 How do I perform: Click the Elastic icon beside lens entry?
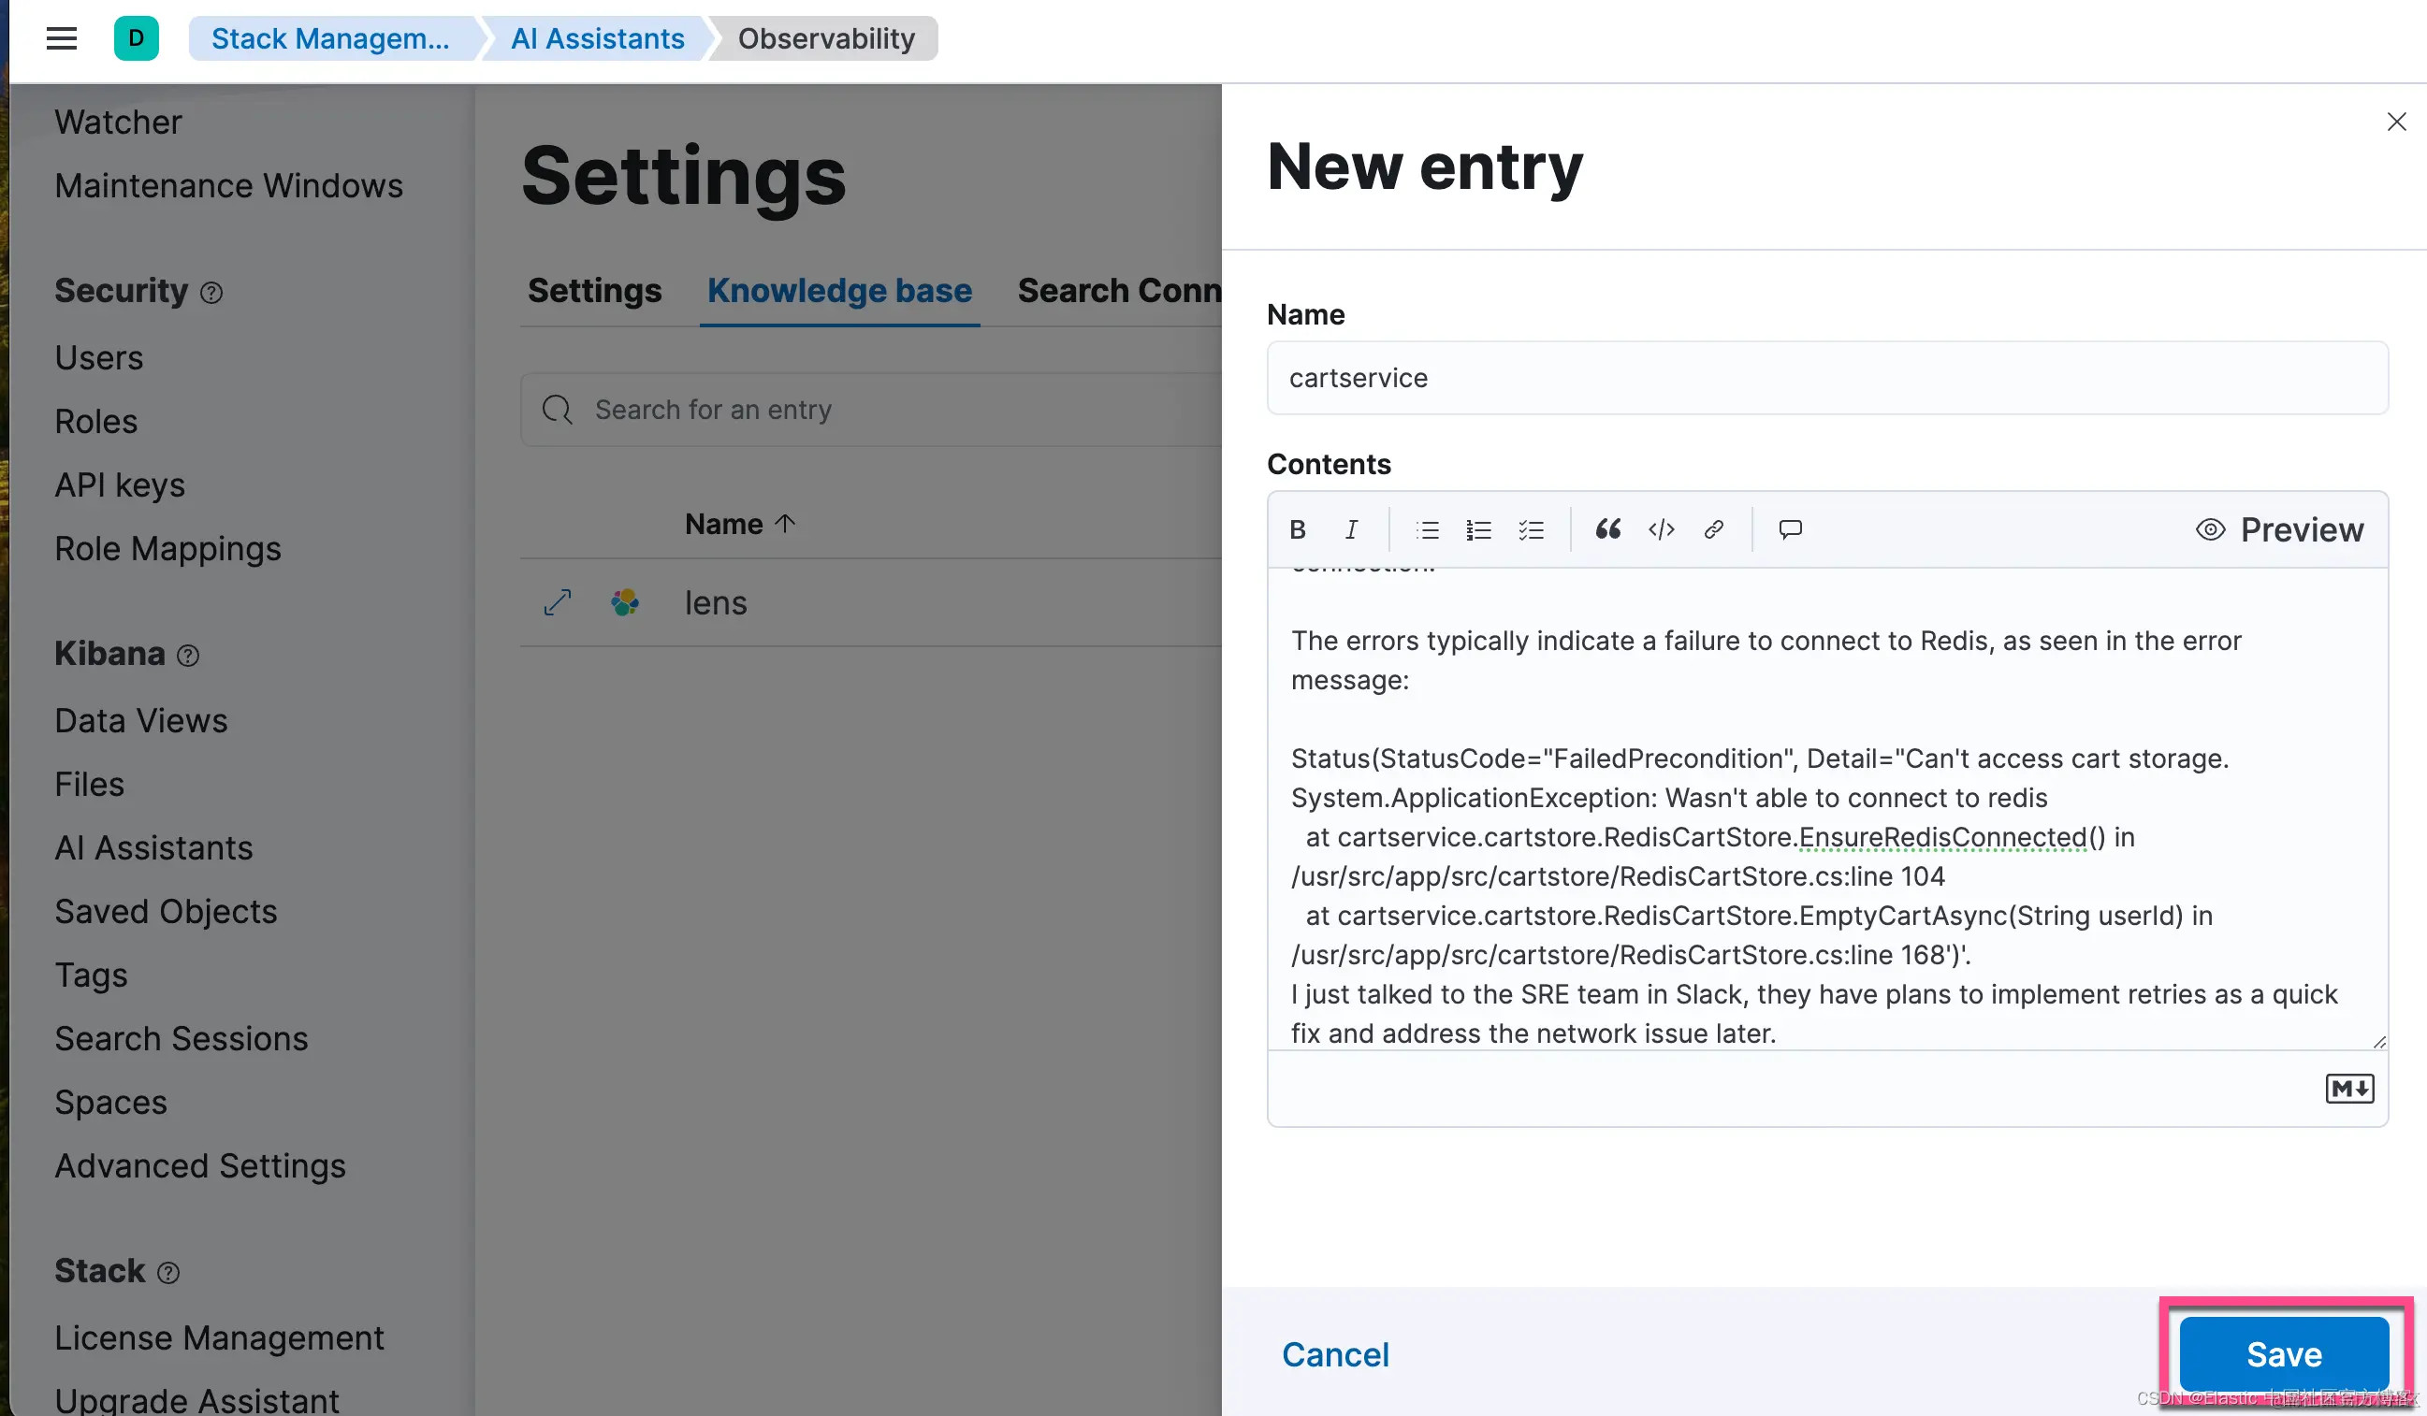(x=625, y=602)
